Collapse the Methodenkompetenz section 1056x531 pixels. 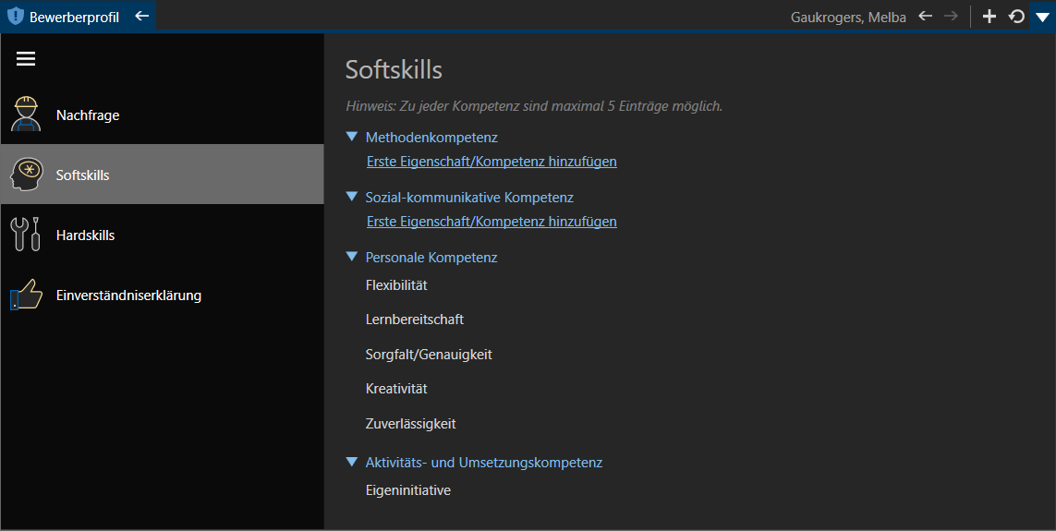click(351, 137)
